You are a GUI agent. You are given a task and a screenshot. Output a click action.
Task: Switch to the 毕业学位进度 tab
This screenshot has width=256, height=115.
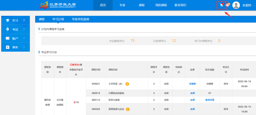click(x=80, y=19)
